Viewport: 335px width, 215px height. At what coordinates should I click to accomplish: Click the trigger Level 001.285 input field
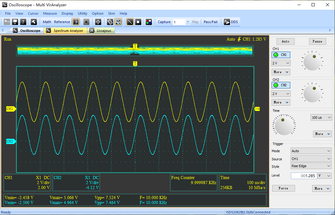point(304,176)
